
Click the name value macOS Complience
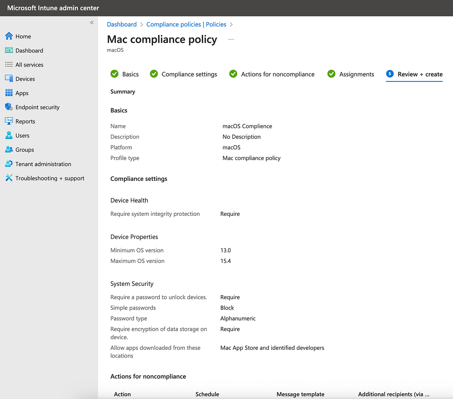[x=247, y=126]
